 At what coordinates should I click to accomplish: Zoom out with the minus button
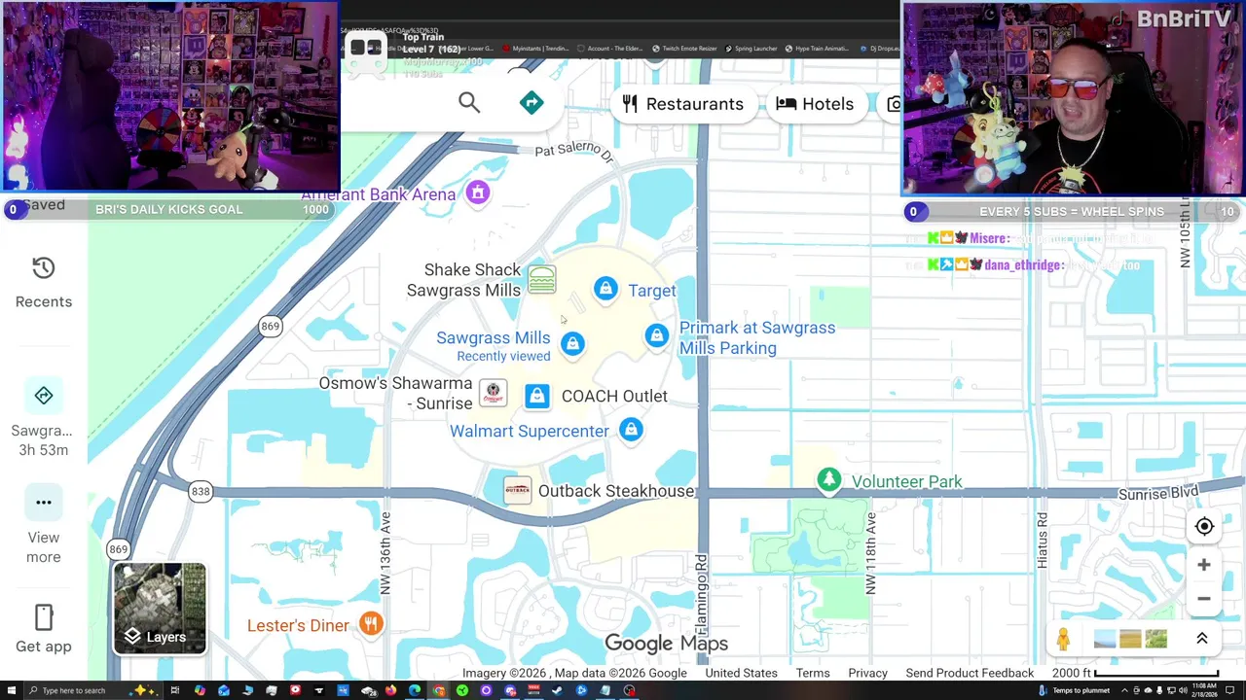point(1204,599)
